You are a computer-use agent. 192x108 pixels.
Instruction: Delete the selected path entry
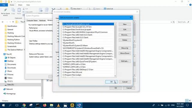[125, 40]
